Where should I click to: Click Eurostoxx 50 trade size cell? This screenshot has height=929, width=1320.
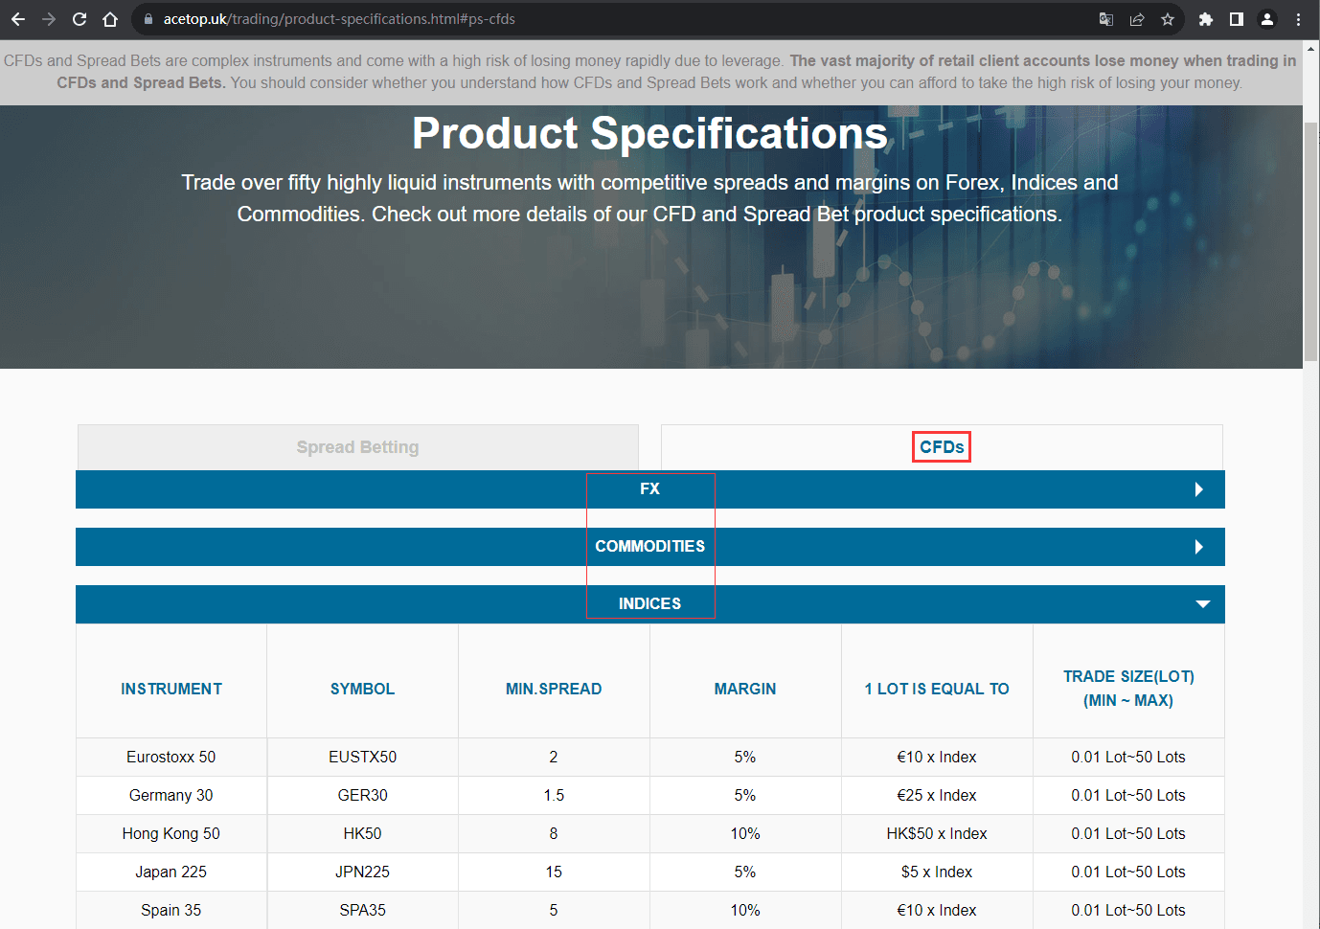click(1128, 758)
